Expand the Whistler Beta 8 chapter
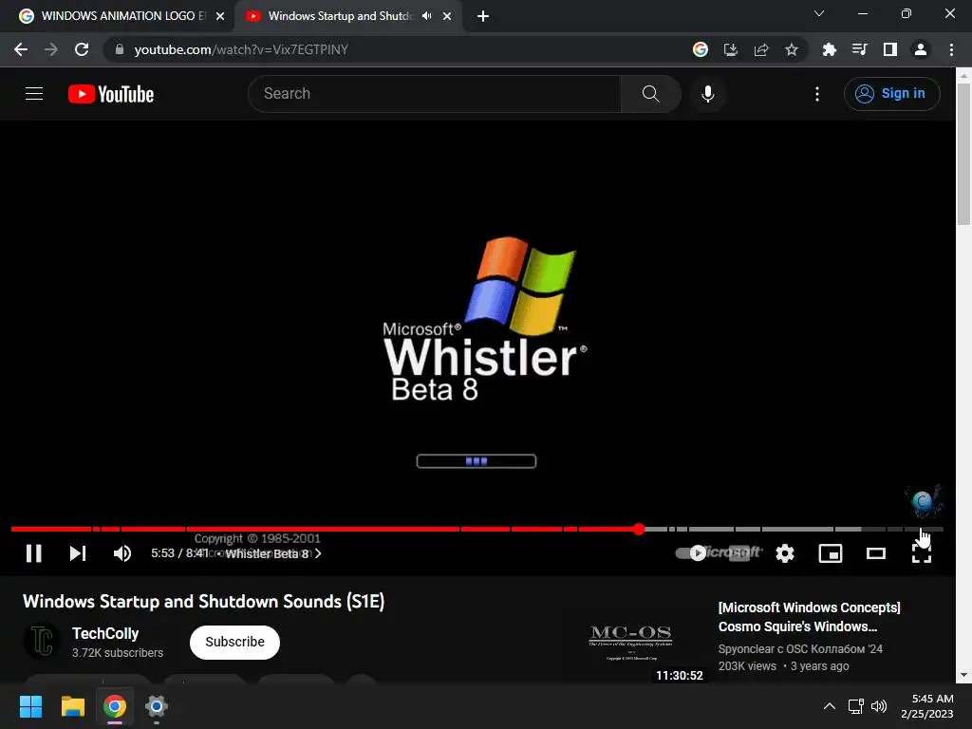The image size is (972, 729). coord(272,553)
